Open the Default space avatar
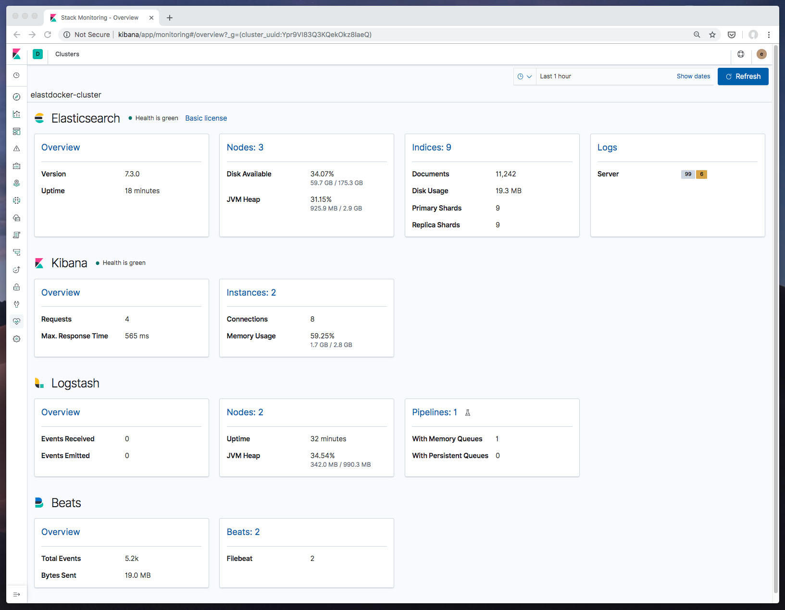Screen dimensions: 785x610 click(37, 54)
